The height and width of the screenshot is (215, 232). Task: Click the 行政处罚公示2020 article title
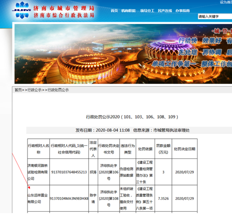pyautogui.click(x=132, y=117)
